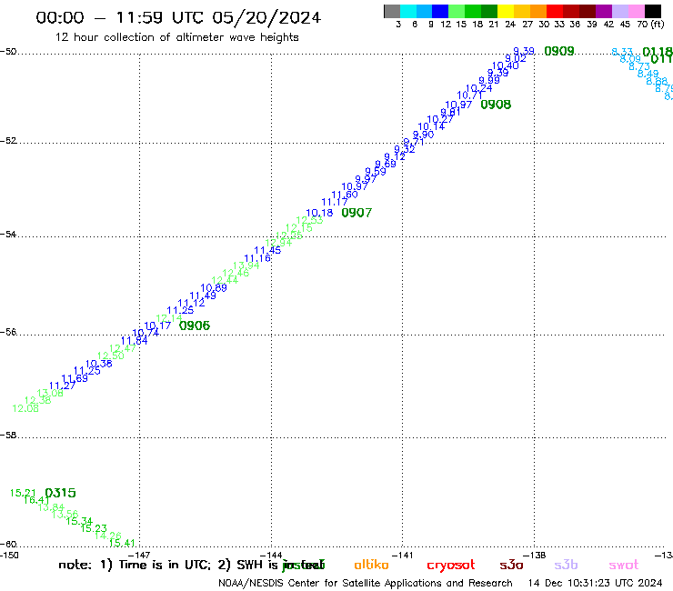Pick the pink swatch before the 70 ft mark
Screen dimensions: 673x591
(x=636, y=11)
